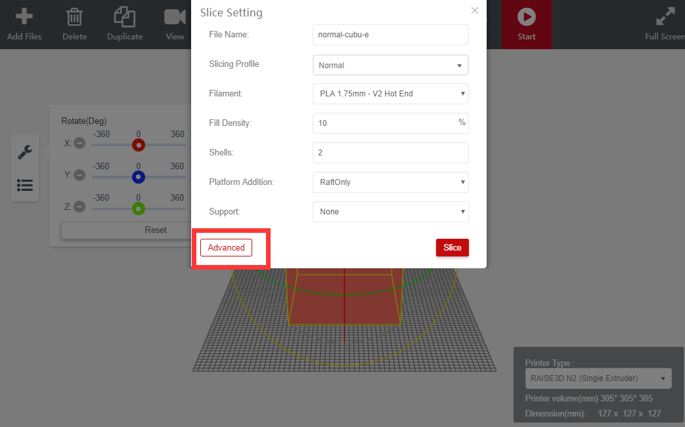Click the minus button for Y rotation

tap(79, 175)
